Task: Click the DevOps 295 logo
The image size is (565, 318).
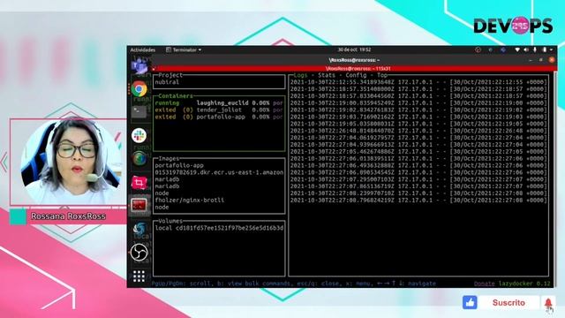Action: 513,26
